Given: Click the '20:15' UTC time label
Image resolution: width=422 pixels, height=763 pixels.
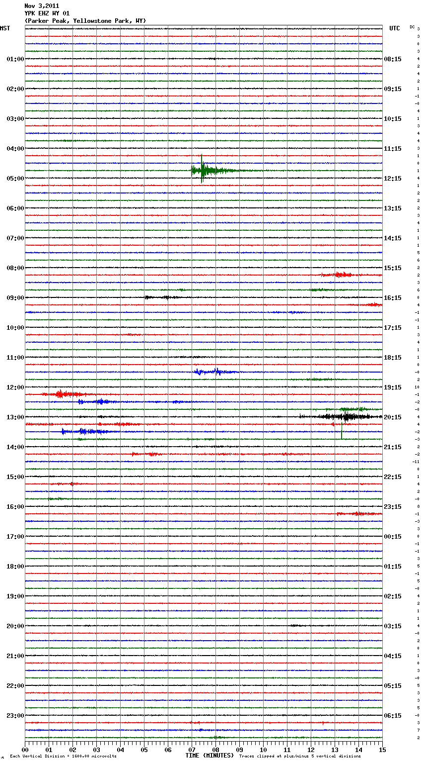Looking at the screenshot, I should tap(393, 417).
